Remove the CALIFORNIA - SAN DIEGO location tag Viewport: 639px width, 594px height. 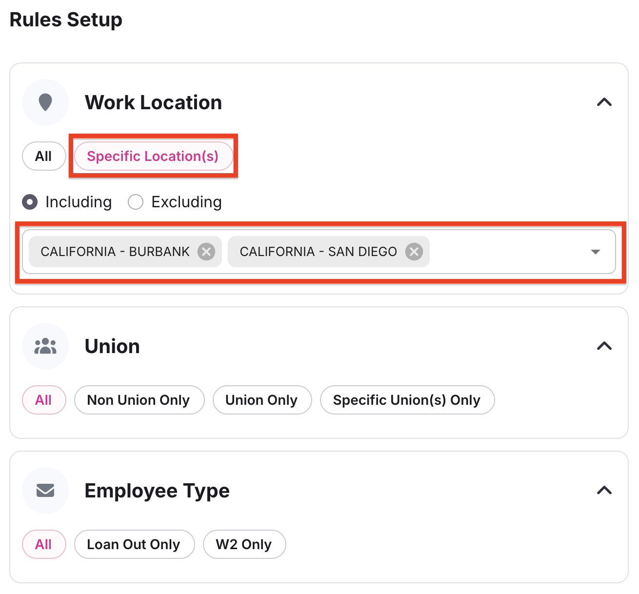[414, 252]
